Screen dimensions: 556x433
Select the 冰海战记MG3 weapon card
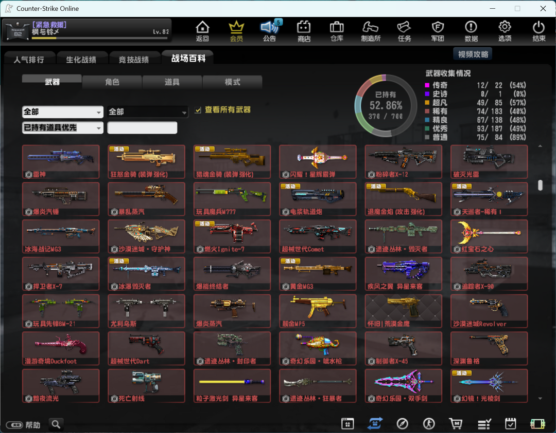coord(61,236)
